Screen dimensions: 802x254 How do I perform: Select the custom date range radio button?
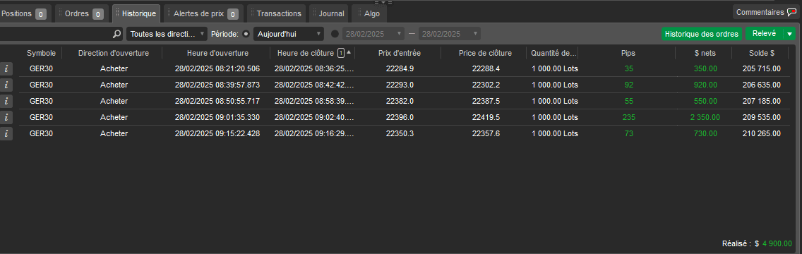(335, 35)
